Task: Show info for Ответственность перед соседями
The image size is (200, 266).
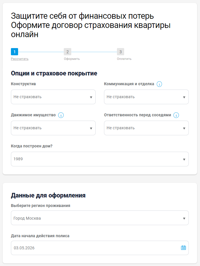Action: tap(176, 115)
